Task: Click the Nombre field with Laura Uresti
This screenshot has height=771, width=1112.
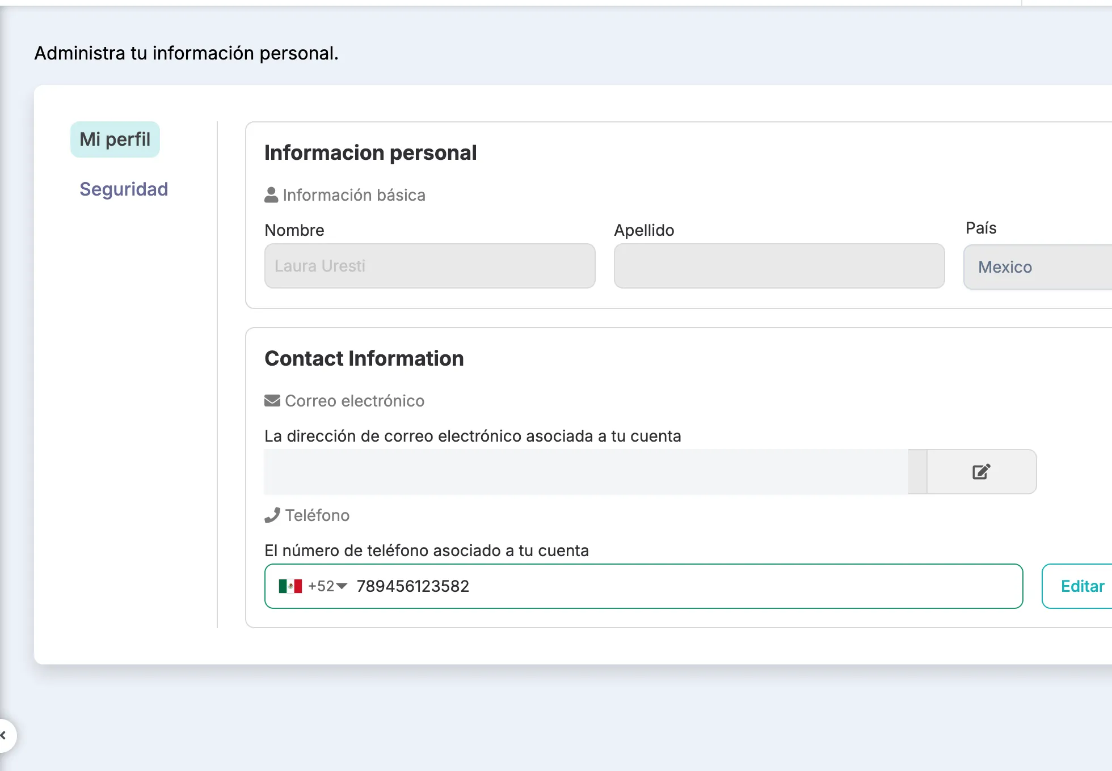Action: pyautogui.click(x=430, y=266)
